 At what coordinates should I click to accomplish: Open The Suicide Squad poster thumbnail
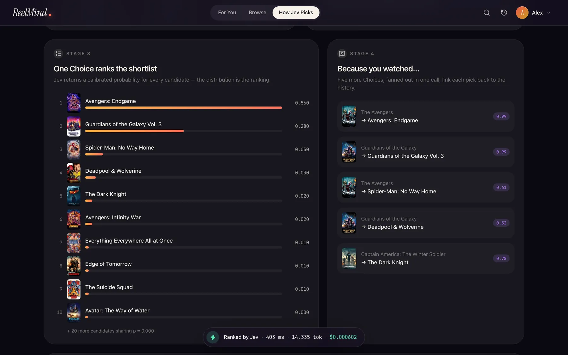coord(74,289)
